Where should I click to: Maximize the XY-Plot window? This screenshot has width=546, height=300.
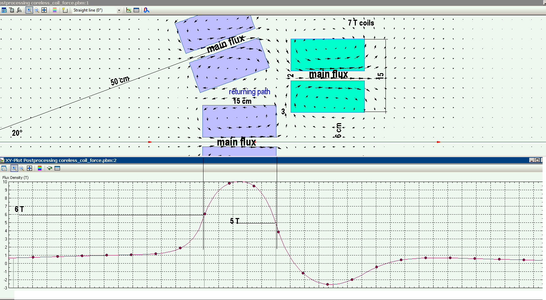pos(537,160)
